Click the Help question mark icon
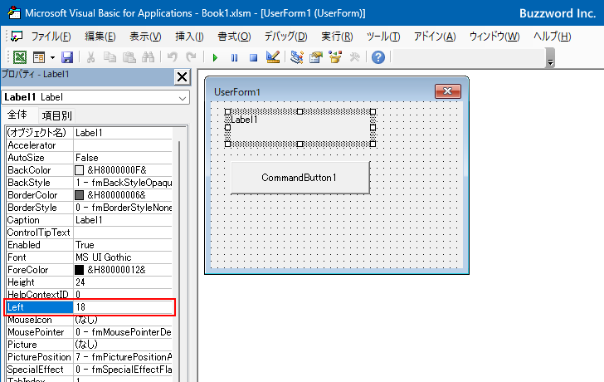Image resolution: width=604 pixels, height=382 pixels. coord(378,57)
